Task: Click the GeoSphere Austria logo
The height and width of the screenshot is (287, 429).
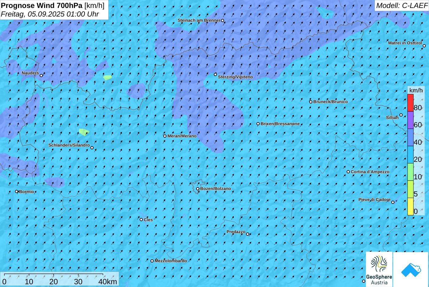Action: point(379,269)
